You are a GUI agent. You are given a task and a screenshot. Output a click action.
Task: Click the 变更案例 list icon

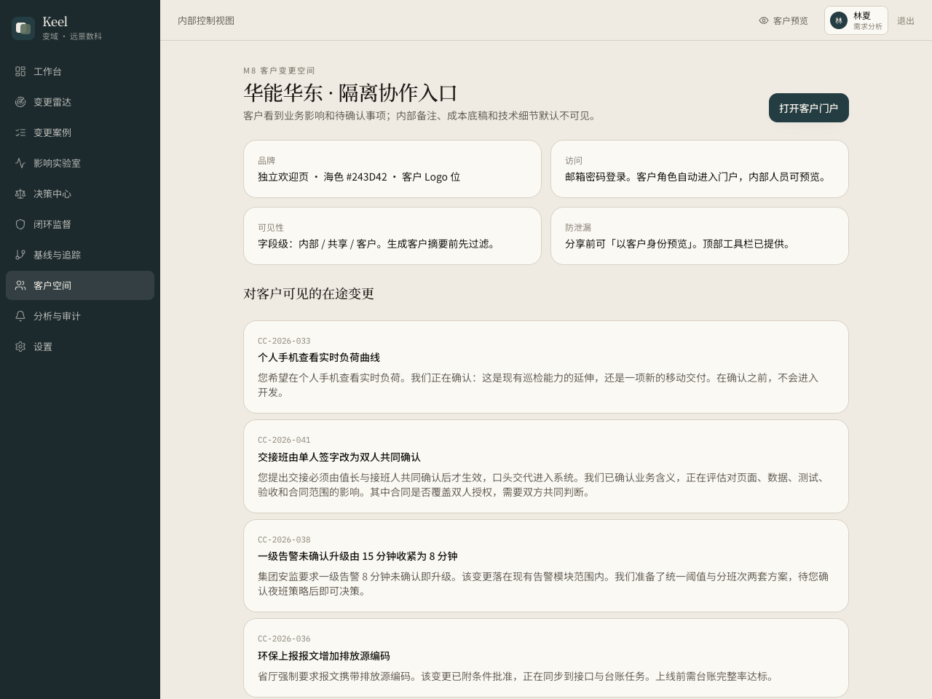pyautogui.click(x=20, y=133)
